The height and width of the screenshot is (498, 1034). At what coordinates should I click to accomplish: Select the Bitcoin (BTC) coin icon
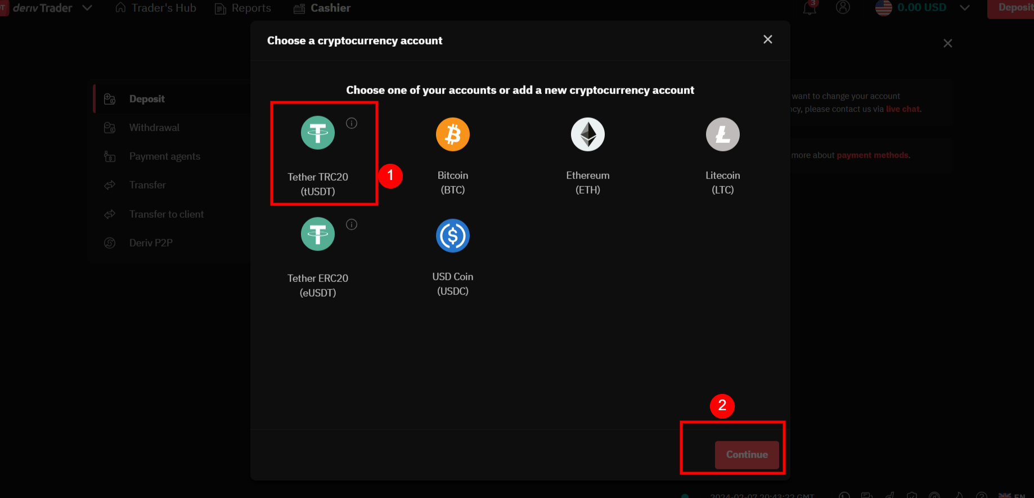tap(453, 134)
